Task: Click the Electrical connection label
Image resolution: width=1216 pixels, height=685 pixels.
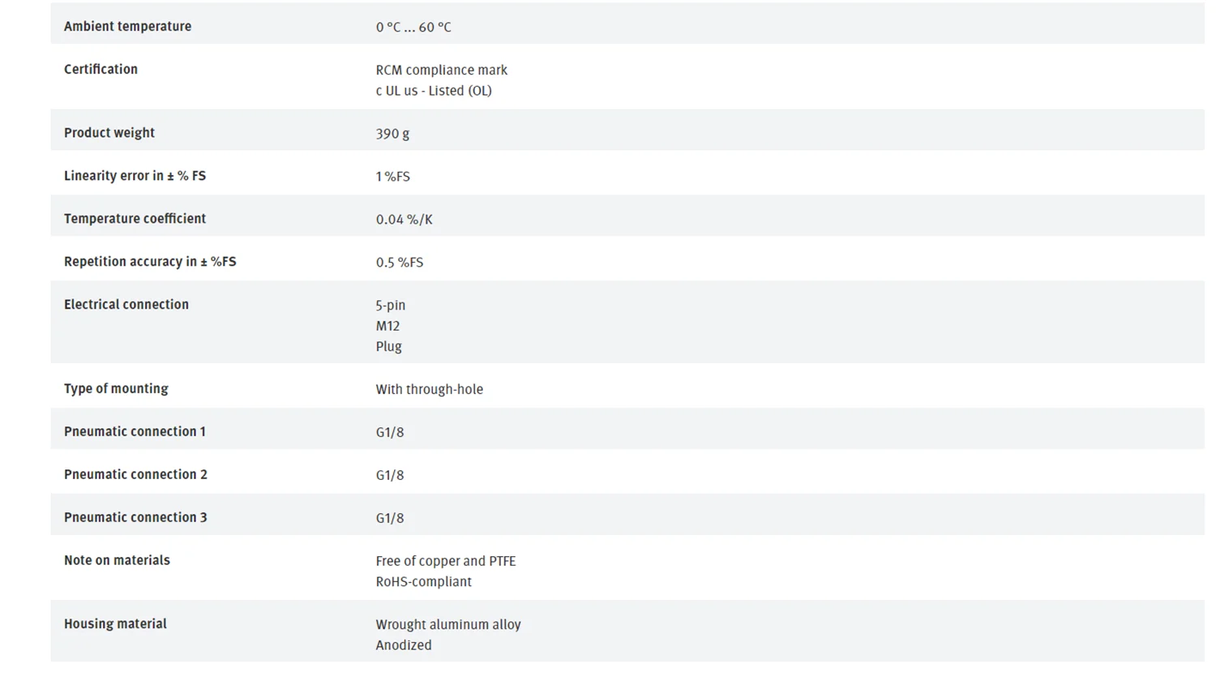Action: [126, 304]
